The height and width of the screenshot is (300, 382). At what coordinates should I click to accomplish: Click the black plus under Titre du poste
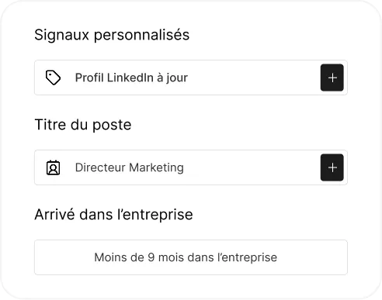pos(332,167)
